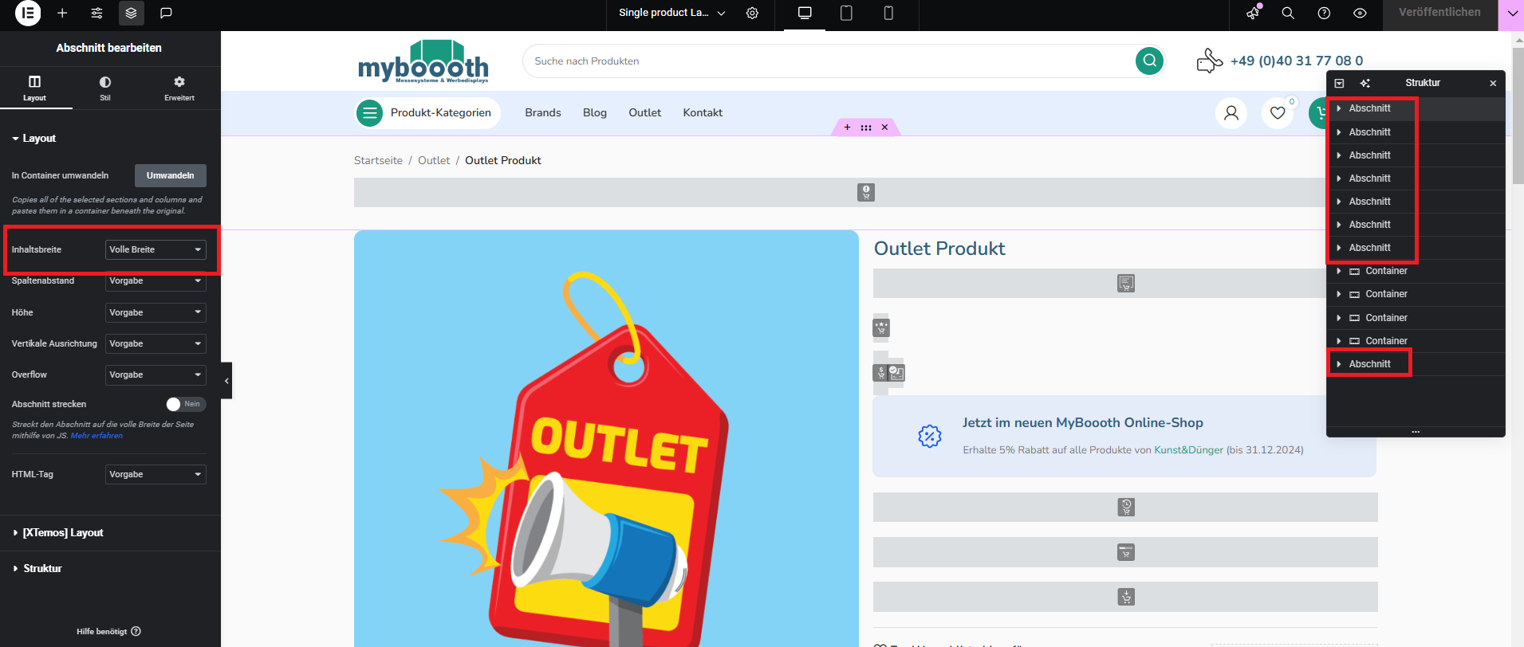Toggle the Structure layers icon in top bar
The image size is (1524, 647).
pos(131,13)
